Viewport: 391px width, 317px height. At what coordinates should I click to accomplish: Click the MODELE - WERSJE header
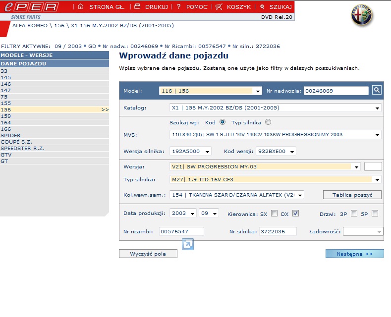pos(55,55)
